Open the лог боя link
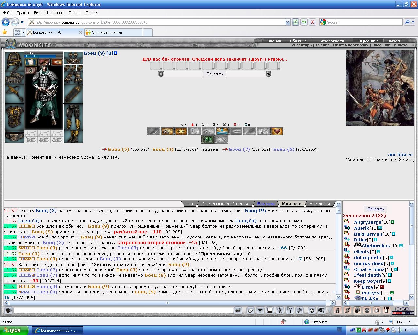418x335 pixels. [x=400, y=154]
